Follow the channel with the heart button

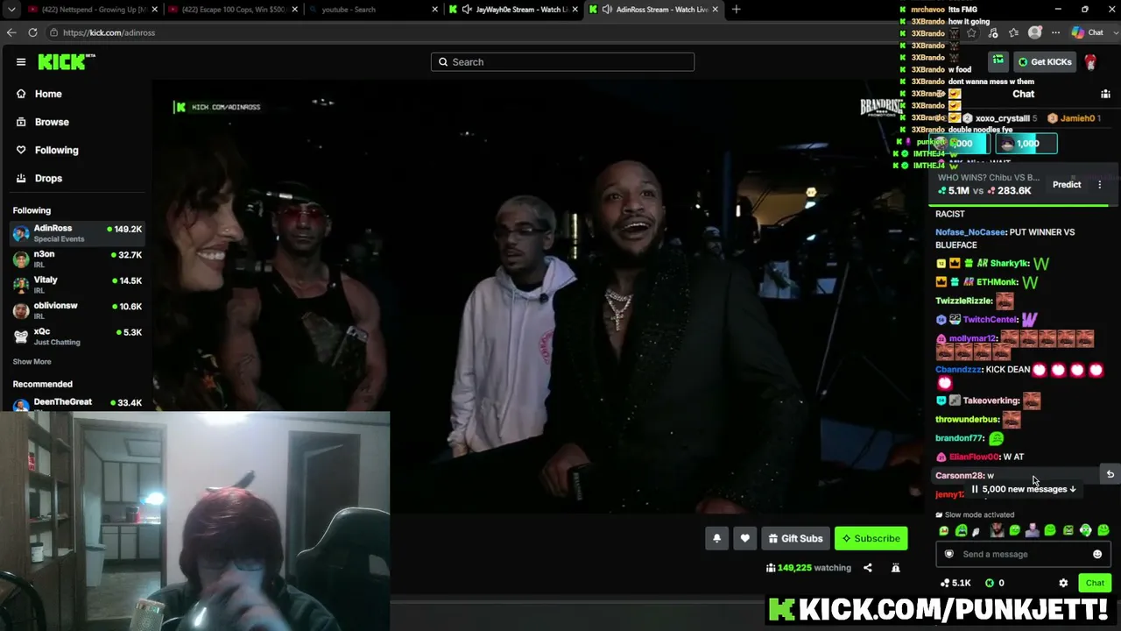[x=744, y=538]
